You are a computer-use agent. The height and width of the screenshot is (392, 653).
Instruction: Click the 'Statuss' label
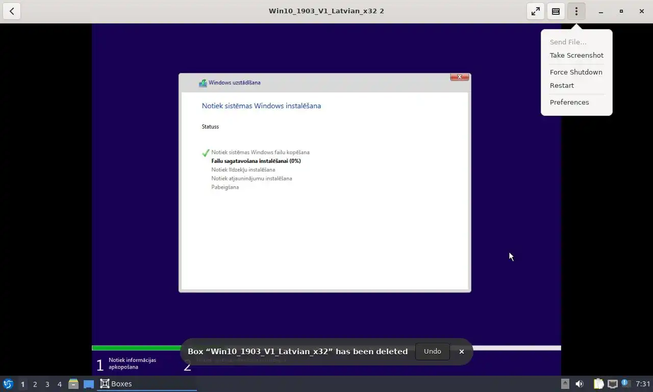(x=210, y=127)
